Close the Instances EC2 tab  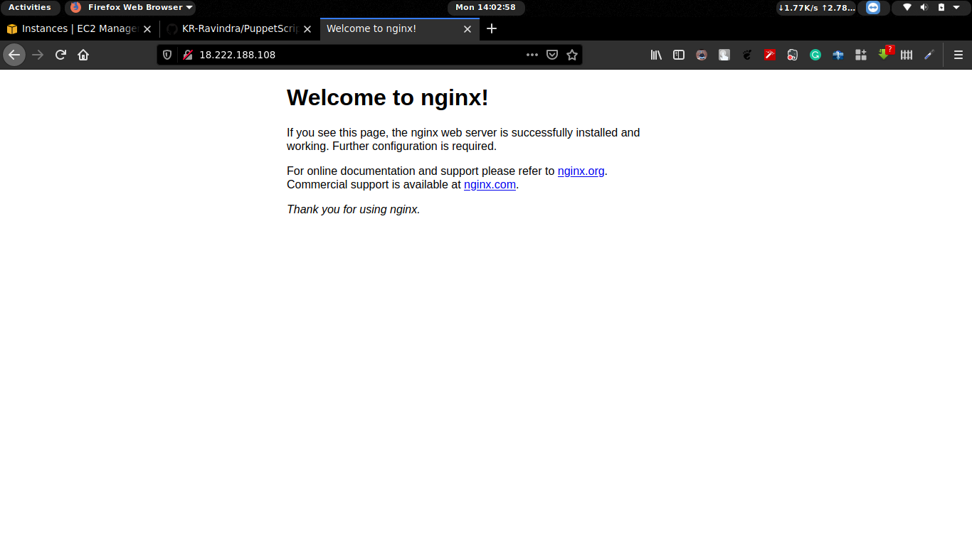[x=147, y=29]
